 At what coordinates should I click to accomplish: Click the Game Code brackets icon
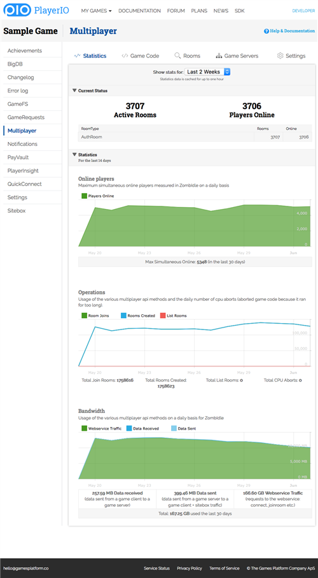(x=125, y=55)
